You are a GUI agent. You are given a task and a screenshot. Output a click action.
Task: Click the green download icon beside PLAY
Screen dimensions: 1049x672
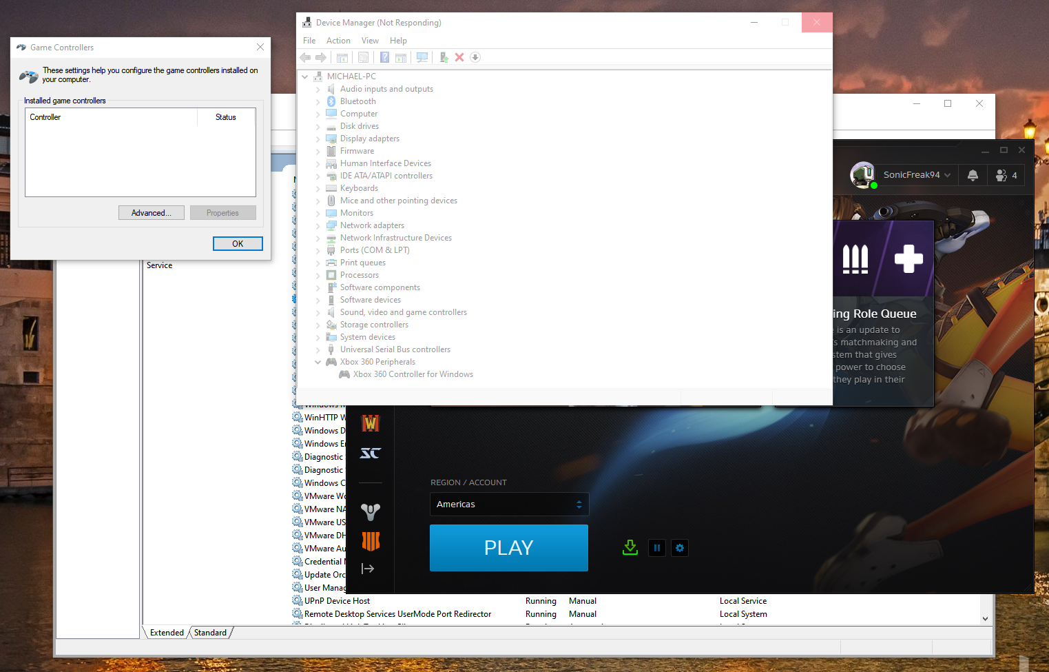pyautogui.click(x=630, y=548)
